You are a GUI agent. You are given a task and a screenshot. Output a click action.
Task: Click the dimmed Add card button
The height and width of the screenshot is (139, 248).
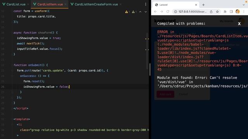[x=165, y=94]
